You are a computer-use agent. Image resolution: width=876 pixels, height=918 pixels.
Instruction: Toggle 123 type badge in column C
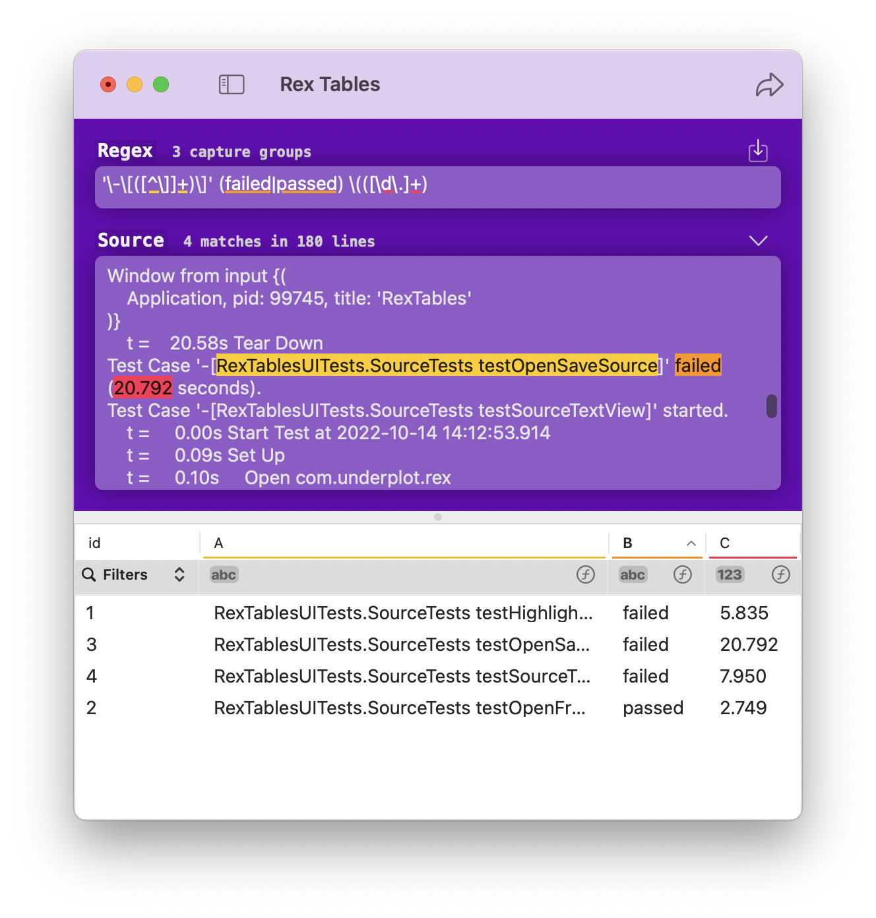click(730, 574)
